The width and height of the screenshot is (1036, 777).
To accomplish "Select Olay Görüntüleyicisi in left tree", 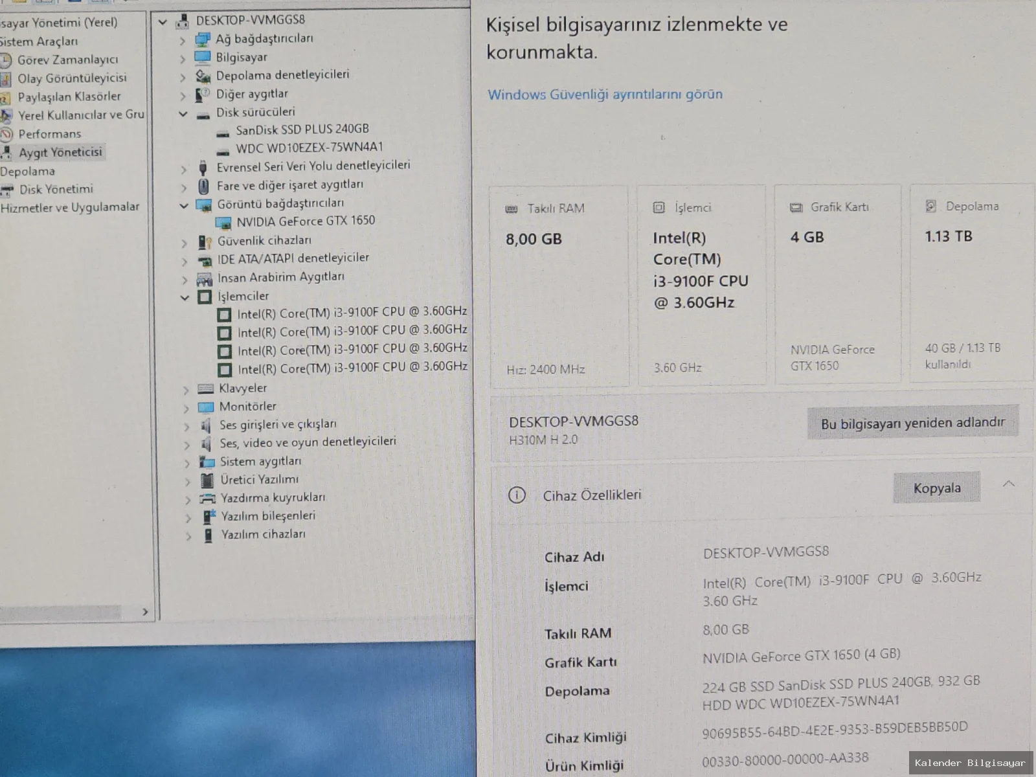I will point(71,78).
